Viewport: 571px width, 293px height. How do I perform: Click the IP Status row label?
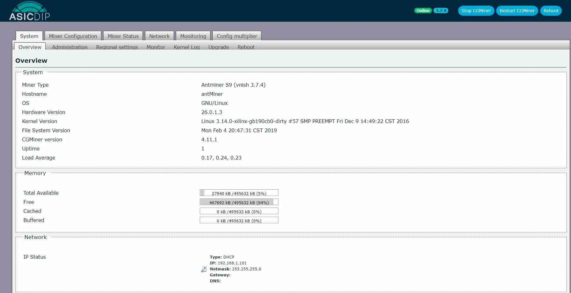click(35, 257)
